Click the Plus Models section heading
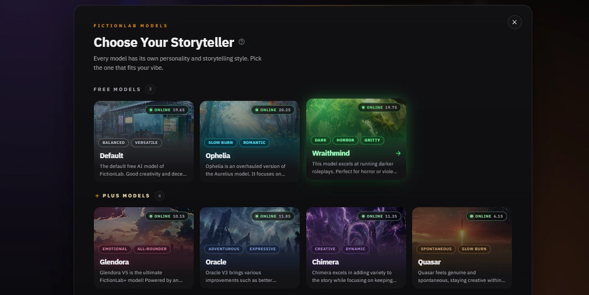 click(x=126, y=196)
